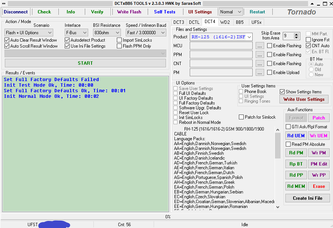Open the Normal mode dropdown
This screenshot has height=228, width=333.
pos(231,12)
